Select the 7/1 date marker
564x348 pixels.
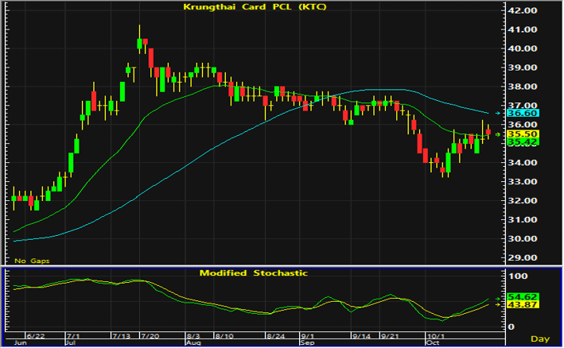point(73,336)
